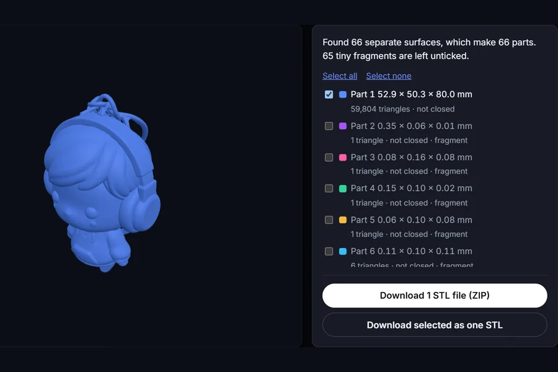
Task: Click the Select none link
Action: 389,76
